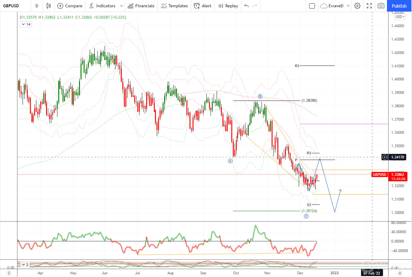412x277 pixels.
Task: Expand the EwaveD layout dropdown arrow
Action: coord(348,6)
